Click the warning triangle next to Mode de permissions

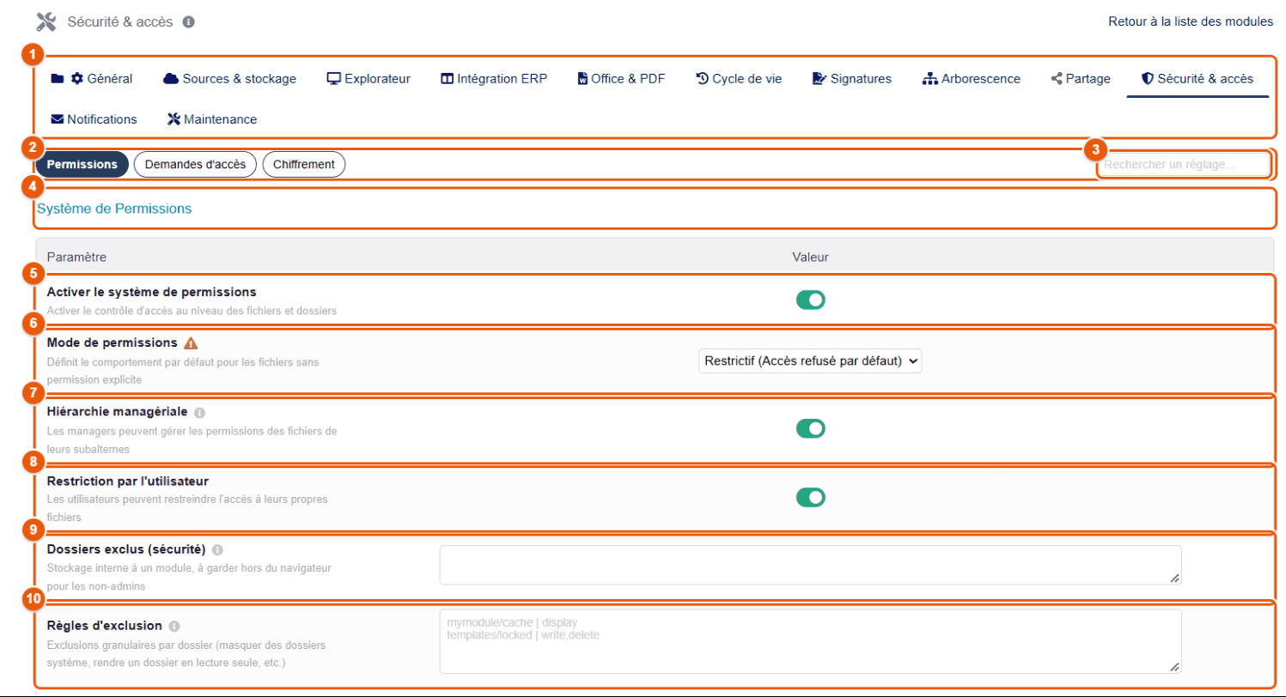coord(191,342)
